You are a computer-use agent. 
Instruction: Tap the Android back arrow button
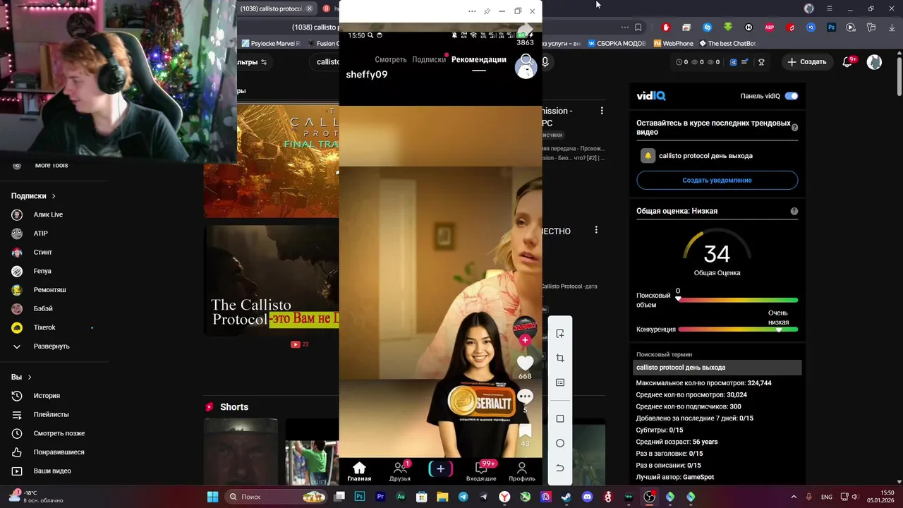560,468
